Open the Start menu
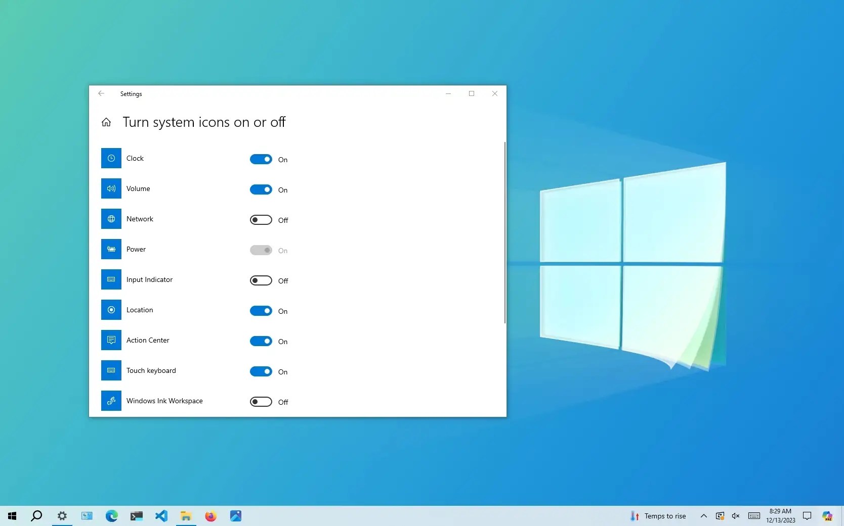Viewport: 844px width, 526px height. point(12,516)
